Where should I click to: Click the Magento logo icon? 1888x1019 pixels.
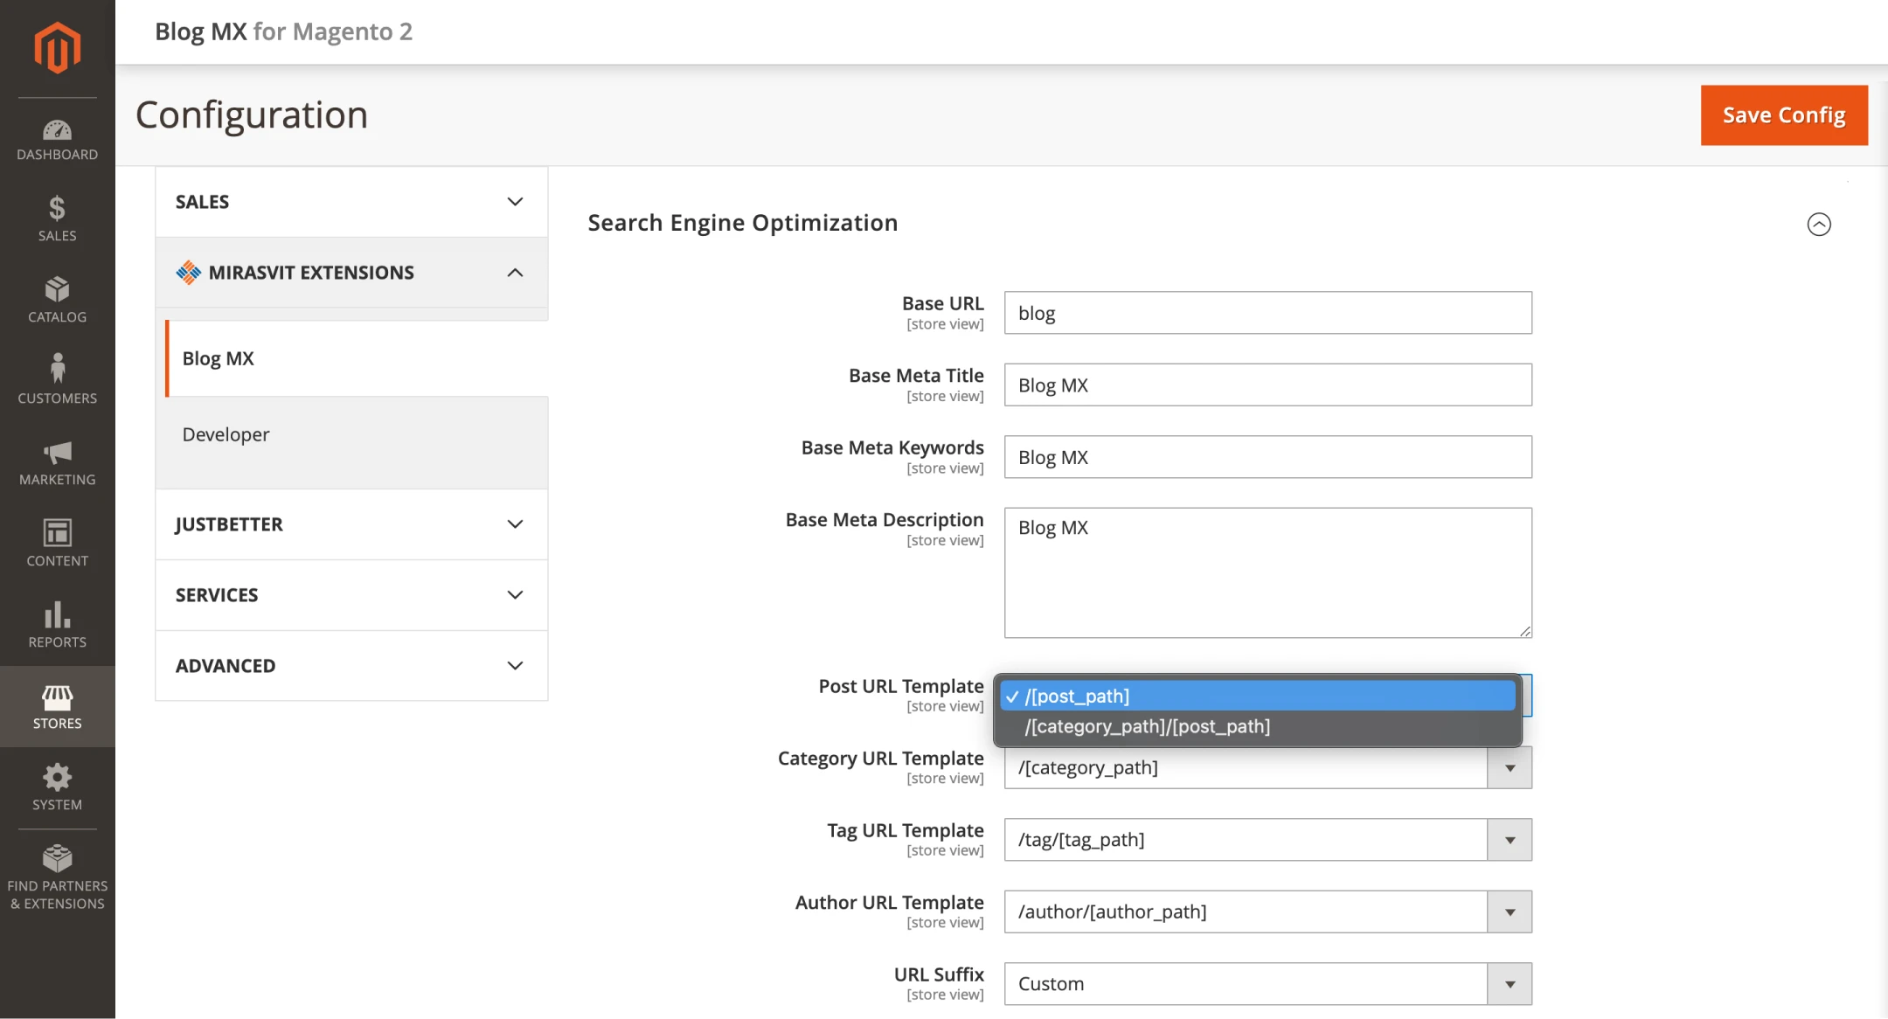[57, 47]
